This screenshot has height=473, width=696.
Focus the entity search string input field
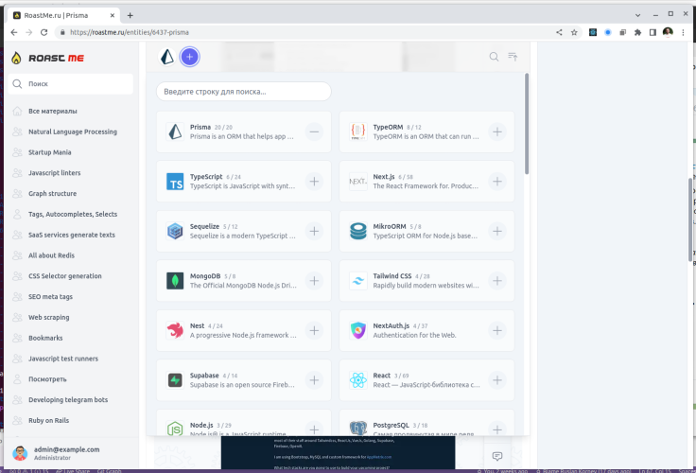pos(244,92)
